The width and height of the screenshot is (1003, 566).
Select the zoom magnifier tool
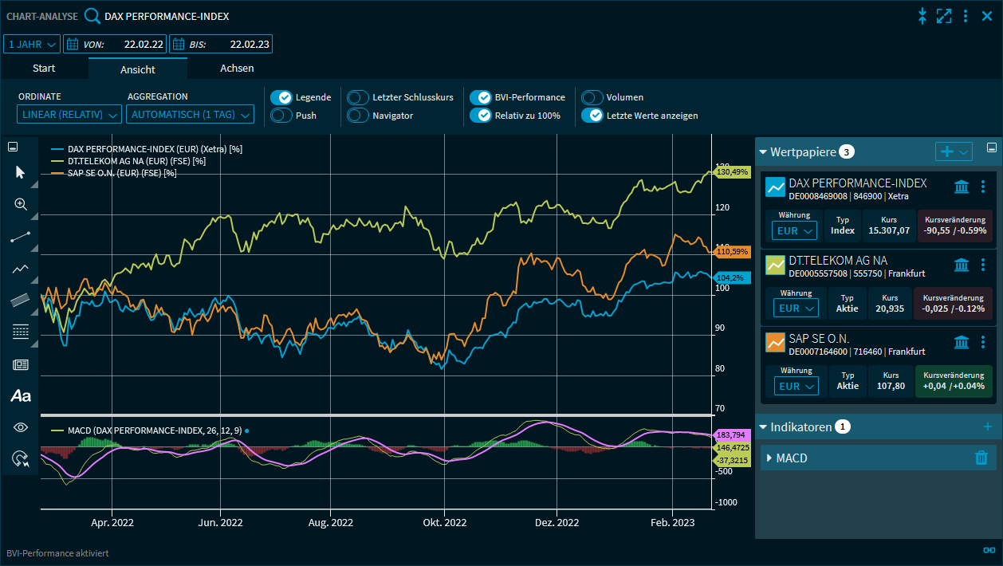[21, 204]
